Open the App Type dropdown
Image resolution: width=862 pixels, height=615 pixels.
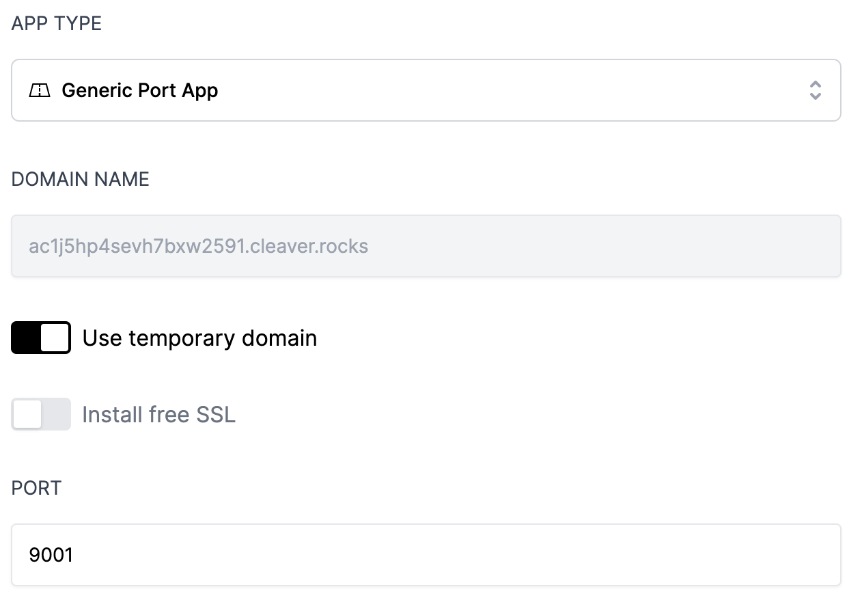[x=426, y=90]
